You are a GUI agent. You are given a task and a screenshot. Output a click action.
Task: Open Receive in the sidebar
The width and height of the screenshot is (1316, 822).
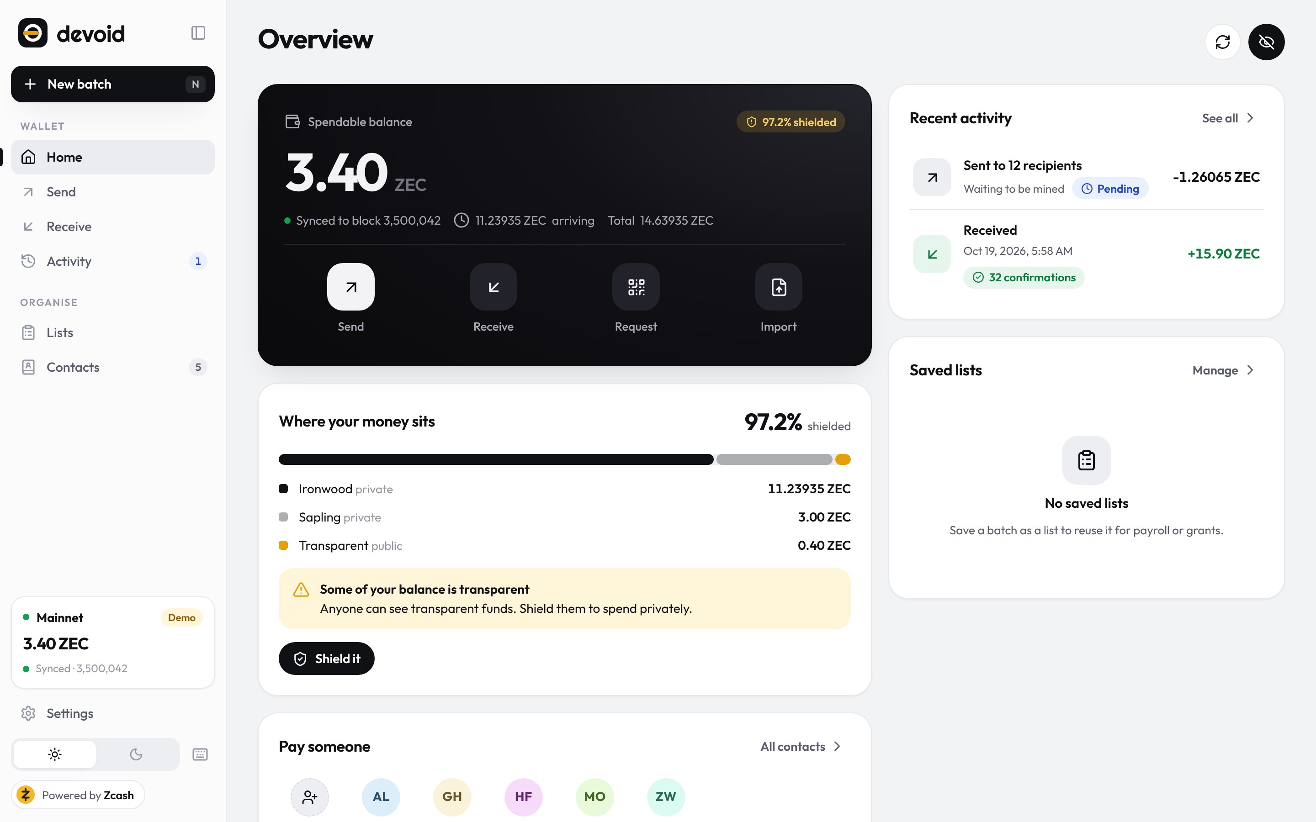pos(112,227)
